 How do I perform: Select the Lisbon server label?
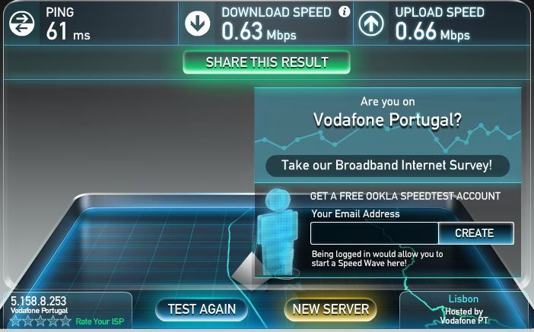pos(463,299)
